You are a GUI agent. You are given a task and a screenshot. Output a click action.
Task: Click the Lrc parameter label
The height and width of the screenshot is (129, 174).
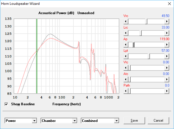tap(126, 27)
